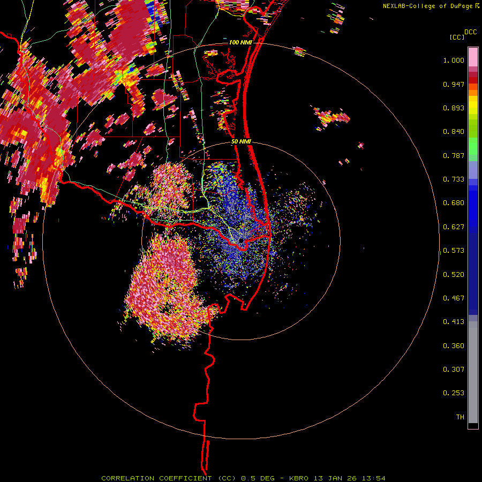Click the 0.893 scale value
The image size is (482, 482).
pos(454,108)
